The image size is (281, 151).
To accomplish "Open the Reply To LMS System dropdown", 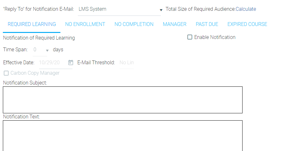I will pos(119,9).
